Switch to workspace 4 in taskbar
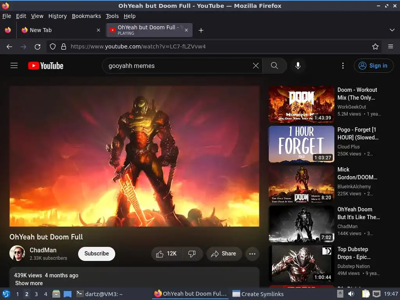This screenshot has width=400, height=300. tap(46, 294)
